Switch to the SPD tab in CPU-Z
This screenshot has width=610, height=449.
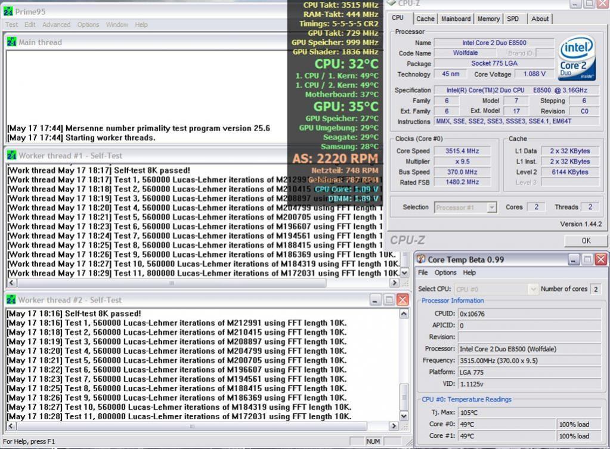pyautogui.click(x=513, y=18)
